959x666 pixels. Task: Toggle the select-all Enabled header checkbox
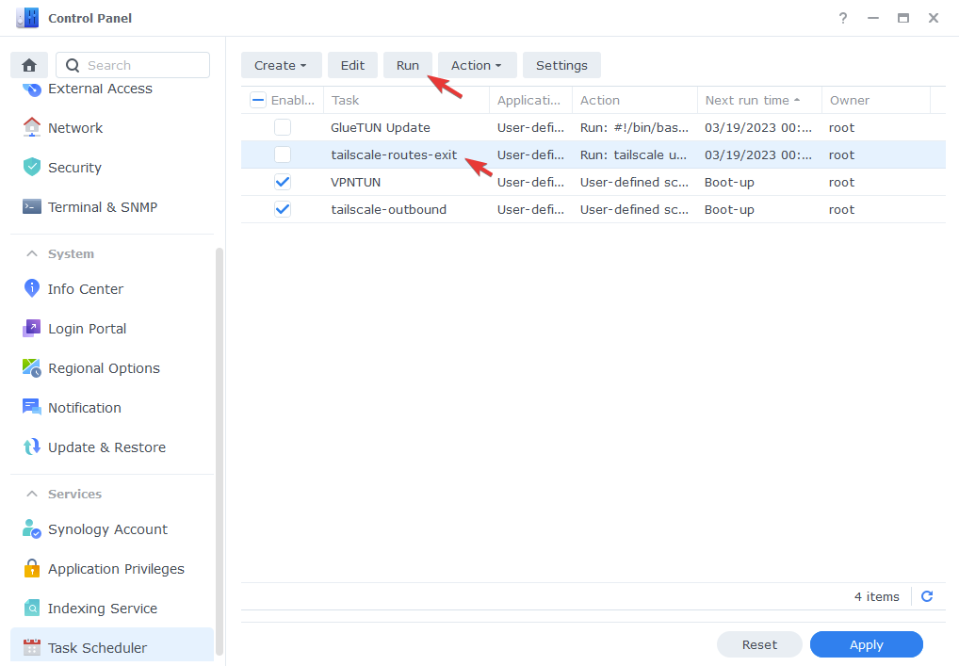pyautogui.click(x=258, y=100)
